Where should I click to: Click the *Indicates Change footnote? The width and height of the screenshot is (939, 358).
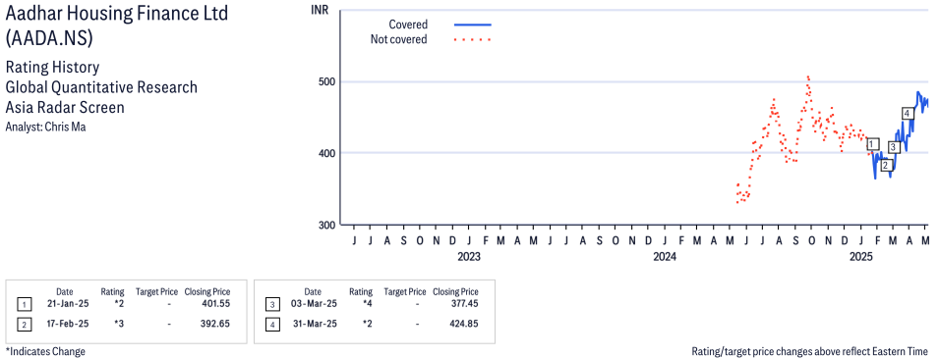[45, 351]
